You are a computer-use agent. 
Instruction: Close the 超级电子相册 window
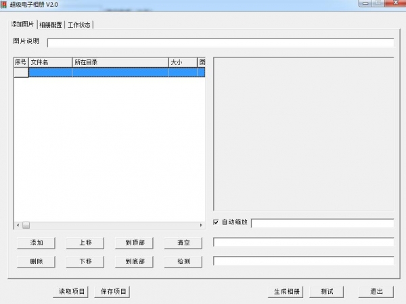396,3
